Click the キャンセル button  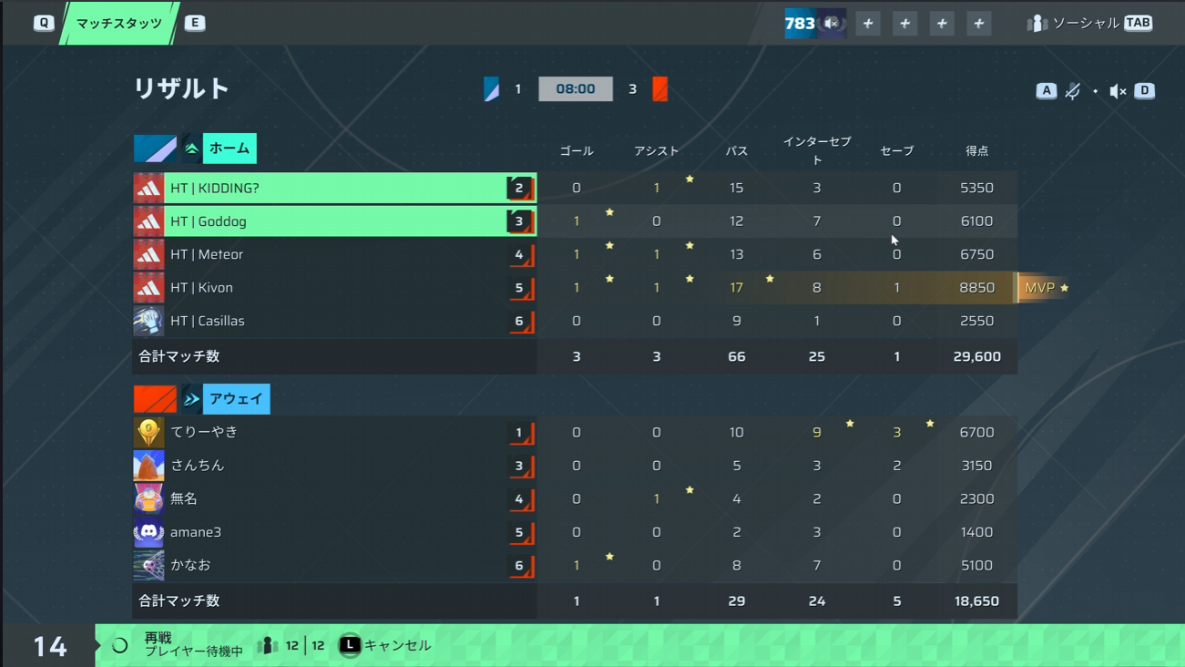[385, 645]
